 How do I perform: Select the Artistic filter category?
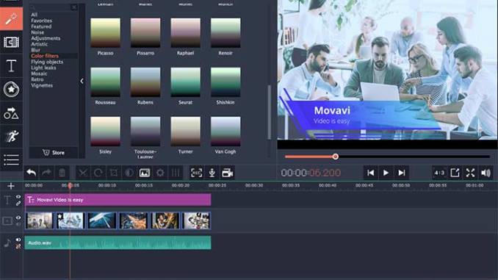39,44
